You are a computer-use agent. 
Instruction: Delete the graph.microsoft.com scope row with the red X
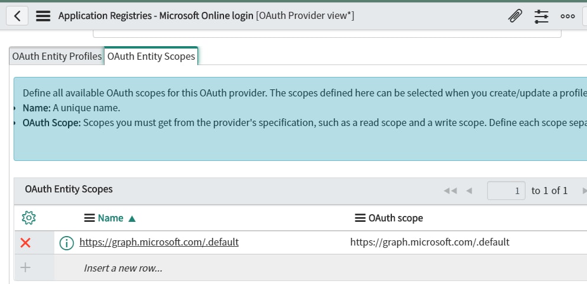[25, 243]
